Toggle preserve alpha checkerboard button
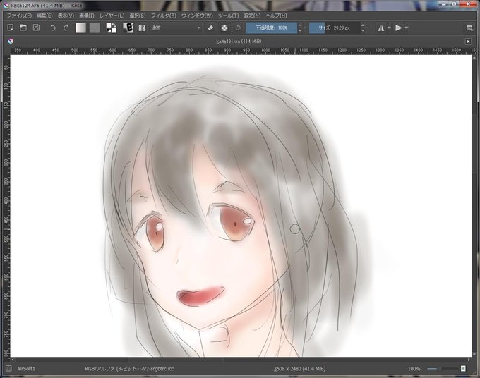Screen dimensions: 480x378 point(224,28)
